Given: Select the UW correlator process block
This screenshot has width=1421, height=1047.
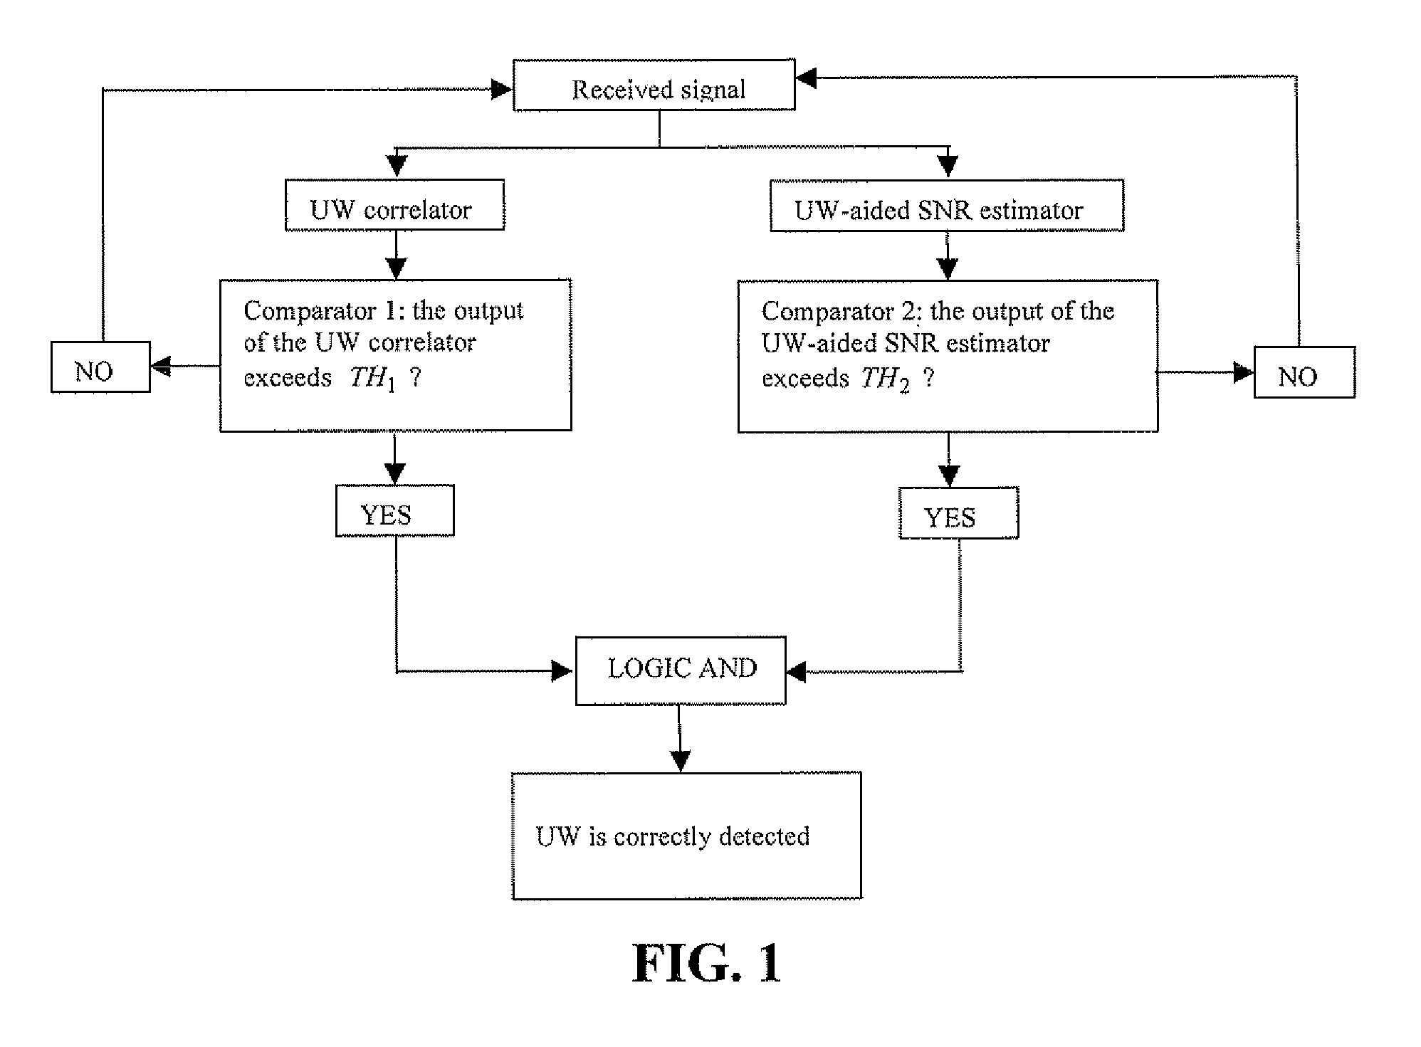Looking at the screenshot, I should tap(389, 204).
